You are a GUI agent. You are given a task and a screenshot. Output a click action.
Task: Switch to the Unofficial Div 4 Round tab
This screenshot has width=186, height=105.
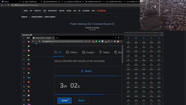click(116, 2)
